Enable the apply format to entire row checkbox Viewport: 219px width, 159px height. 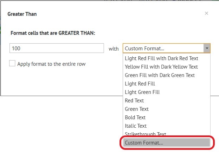click(12, 64)
